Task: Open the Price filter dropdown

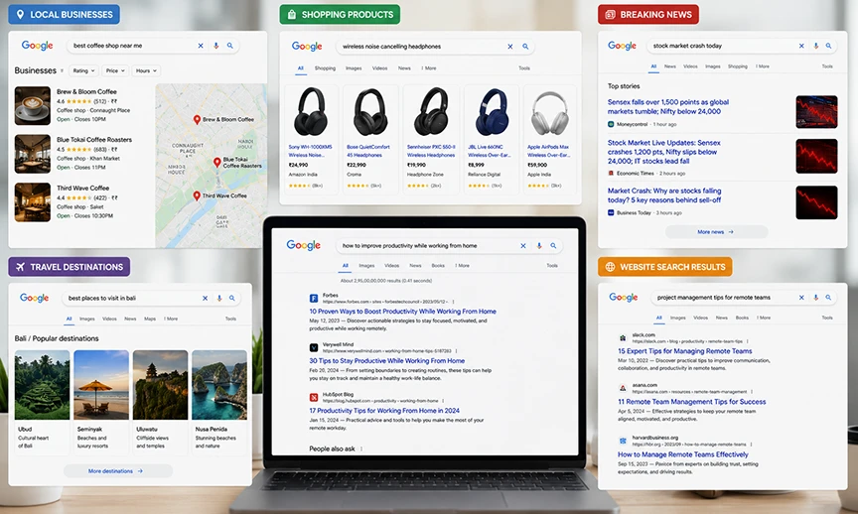Action: pyautogui.click(x=115, y=70)
